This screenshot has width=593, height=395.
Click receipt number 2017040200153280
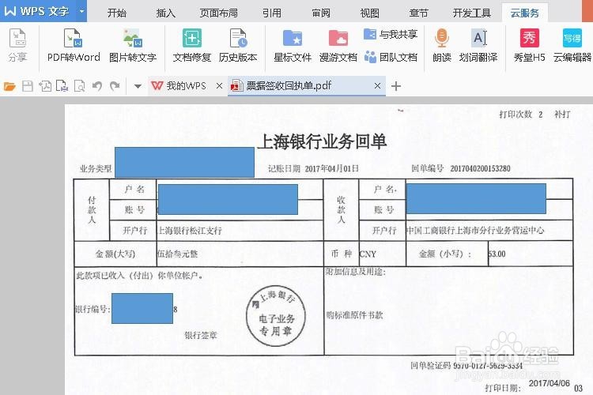click(480, 168)
